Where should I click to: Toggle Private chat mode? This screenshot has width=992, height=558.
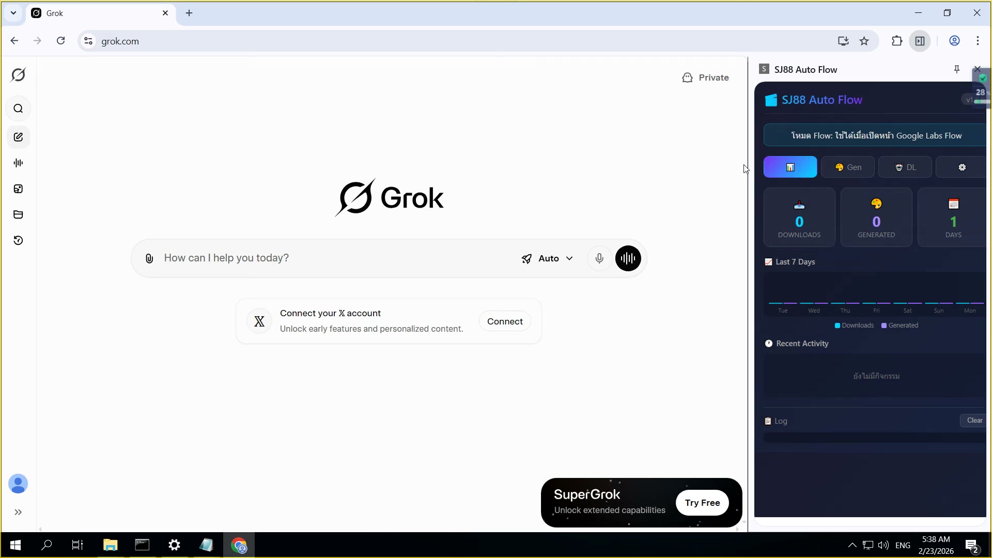click(705, 78)
